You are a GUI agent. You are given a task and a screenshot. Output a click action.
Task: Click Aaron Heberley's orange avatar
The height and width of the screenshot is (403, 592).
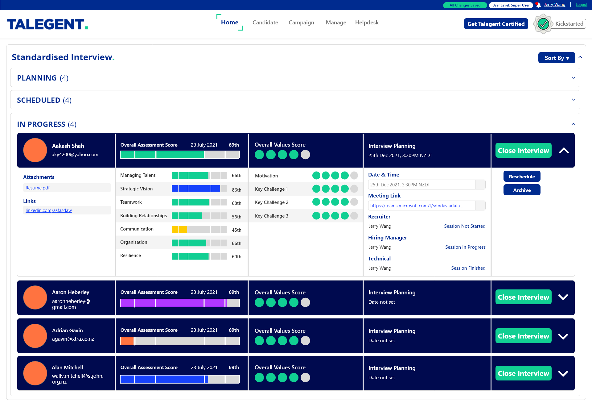click(x=35, y=297)
